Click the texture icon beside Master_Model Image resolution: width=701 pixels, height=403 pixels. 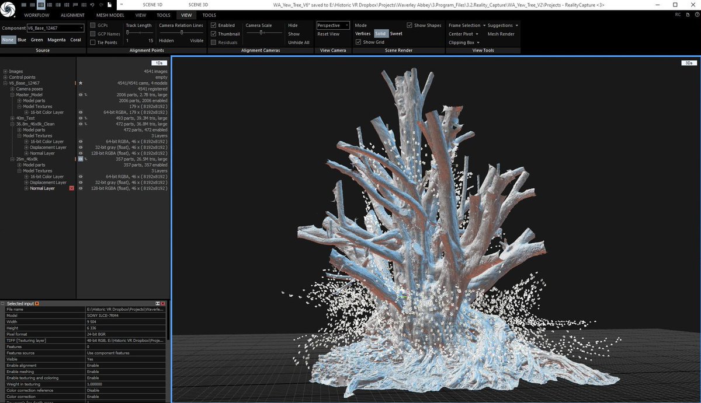click(86, 94)
